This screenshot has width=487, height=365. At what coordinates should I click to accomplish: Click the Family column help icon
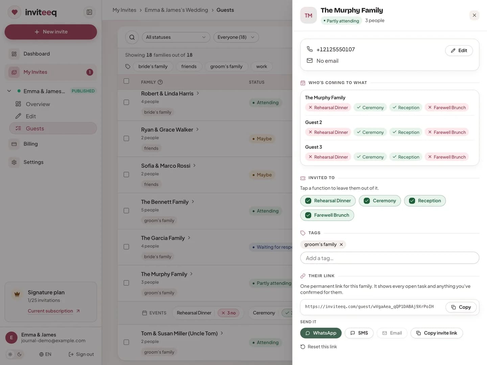pyautogui.click(x=160, y=82)
